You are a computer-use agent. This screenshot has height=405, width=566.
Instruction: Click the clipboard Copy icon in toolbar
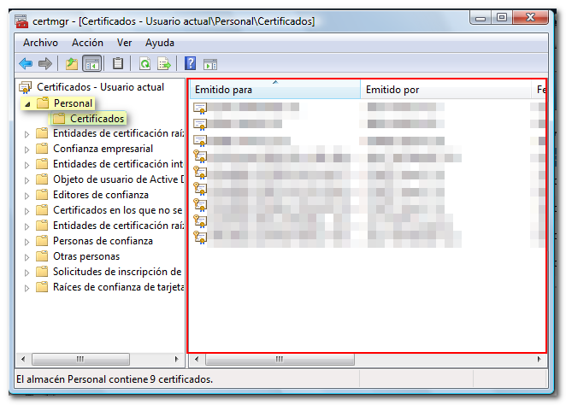point(118,63)
